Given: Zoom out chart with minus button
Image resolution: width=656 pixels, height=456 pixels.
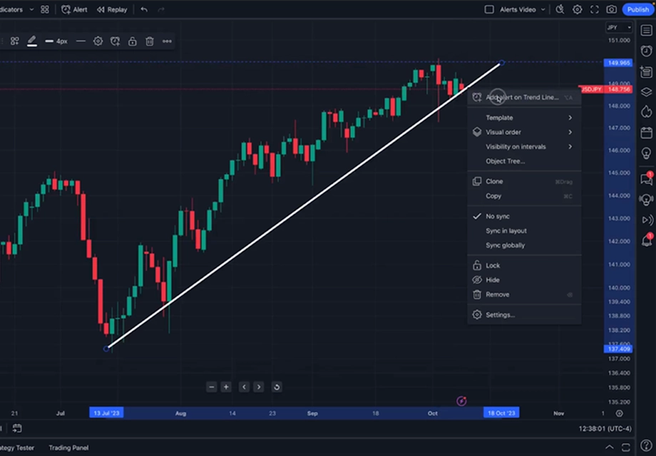Looking at the screenshot, I should pyautogui.click(x=212, y=387).
